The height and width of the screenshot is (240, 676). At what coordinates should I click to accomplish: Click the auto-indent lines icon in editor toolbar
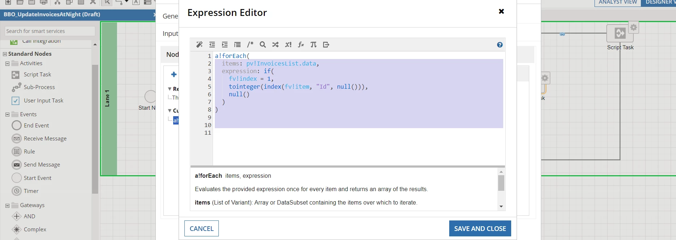click(x=237, y=45)
